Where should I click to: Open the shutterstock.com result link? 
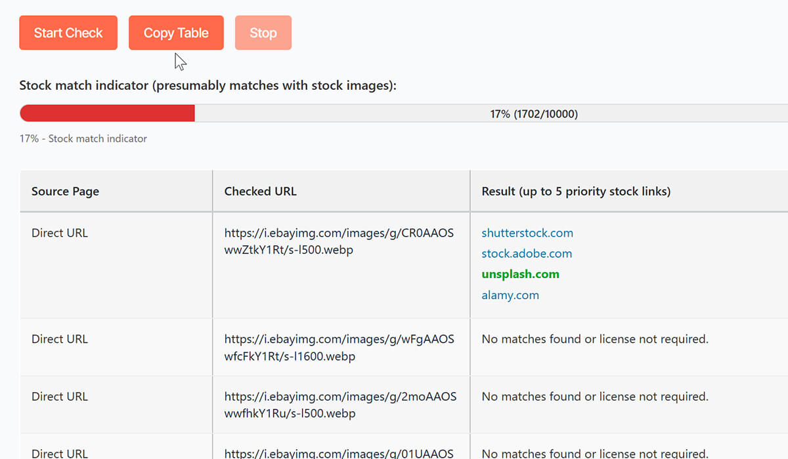pos(527,233)
